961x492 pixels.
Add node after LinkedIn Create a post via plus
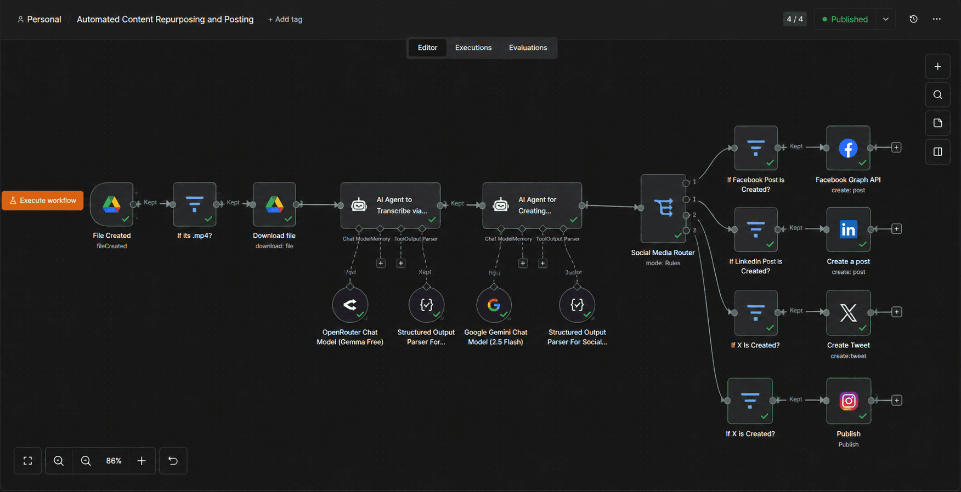896,229
